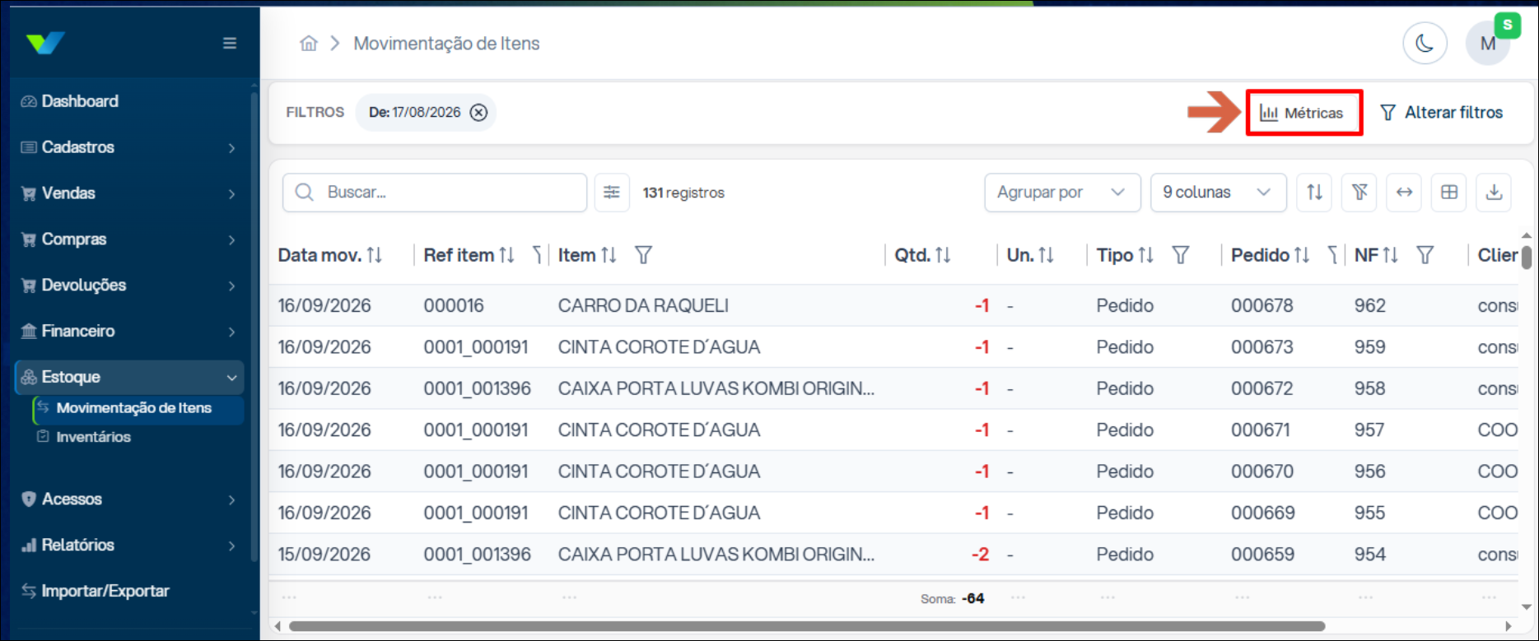Expand the Financeiro menu
Image resolution: width=1539 pixels, height=641 pixels.
[x=129, y=331]
